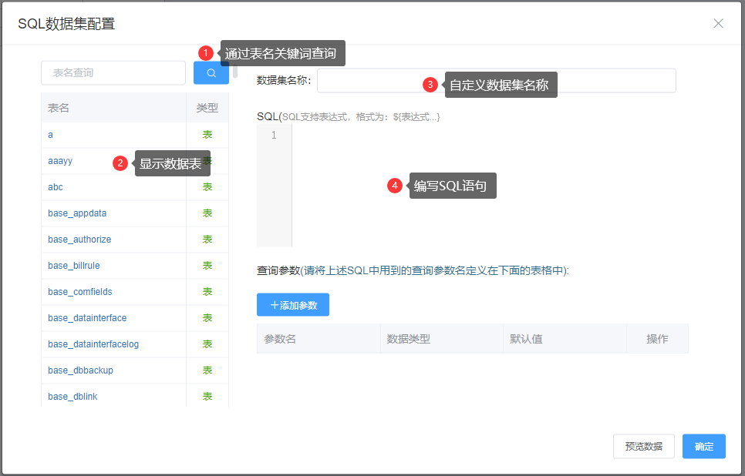Screen dimensions: 745x476
Task: Close the SQL数据集配置 dialog
Action: coord(718,23)
